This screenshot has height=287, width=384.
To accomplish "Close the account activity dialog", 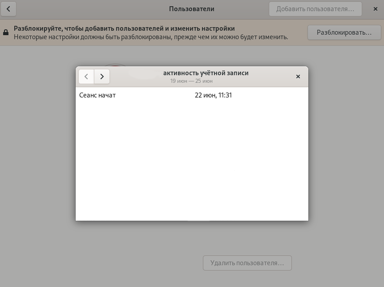I will coord(298,77).
